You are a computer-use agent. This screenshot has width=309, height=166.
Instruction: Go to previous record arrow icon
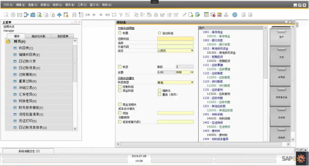click(94, 15)
